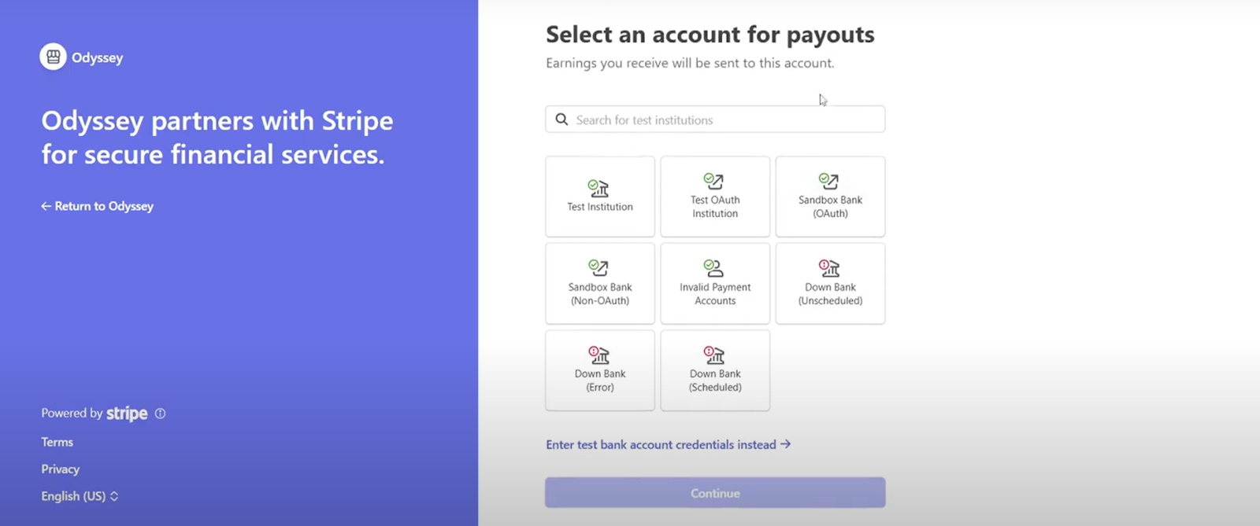Screen dimensions: 1260x526
Task: Click the search magnifier icon
Action: tap(561, 120)
